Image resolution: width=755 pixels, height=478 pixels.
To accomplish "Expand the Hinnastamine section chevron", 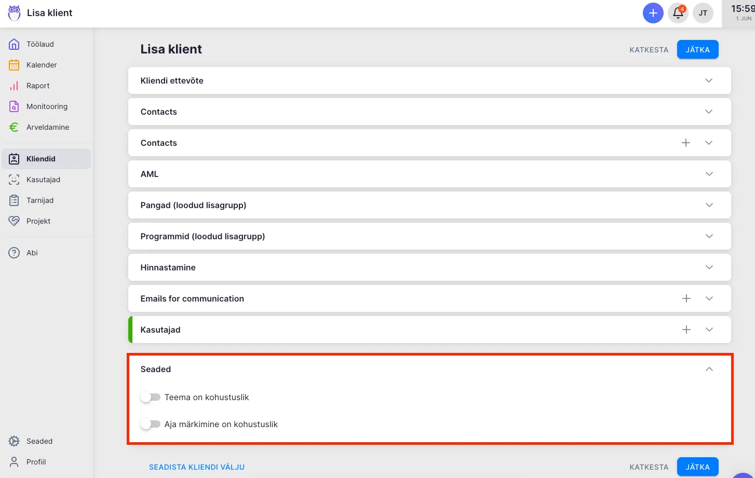I will 709,267.
